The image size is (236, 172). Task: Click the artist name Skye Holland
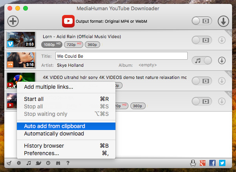[70, 65]
